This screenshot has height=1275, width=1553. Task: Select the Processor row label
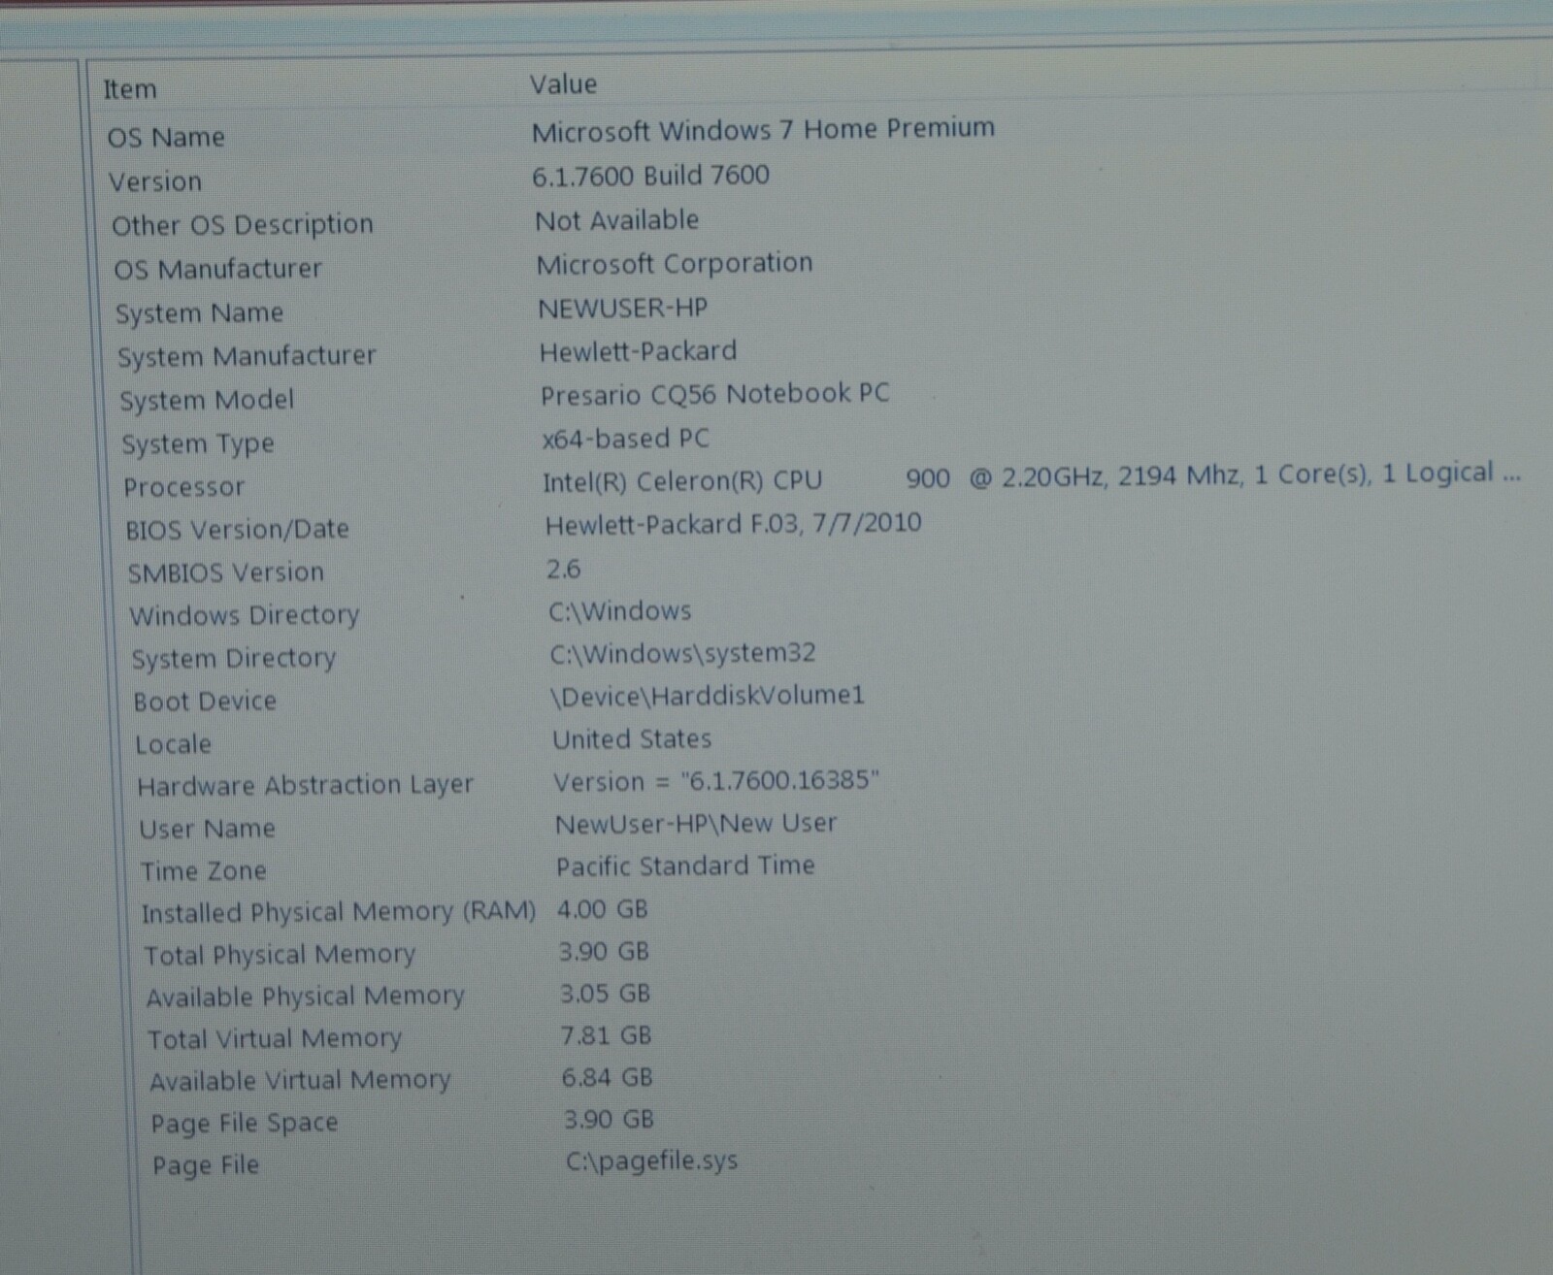pyautogui.click(x=183, y=487)
